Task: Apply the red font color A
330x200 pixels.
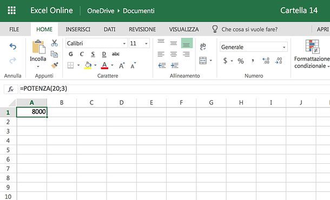Action: (x=104, y=65)
